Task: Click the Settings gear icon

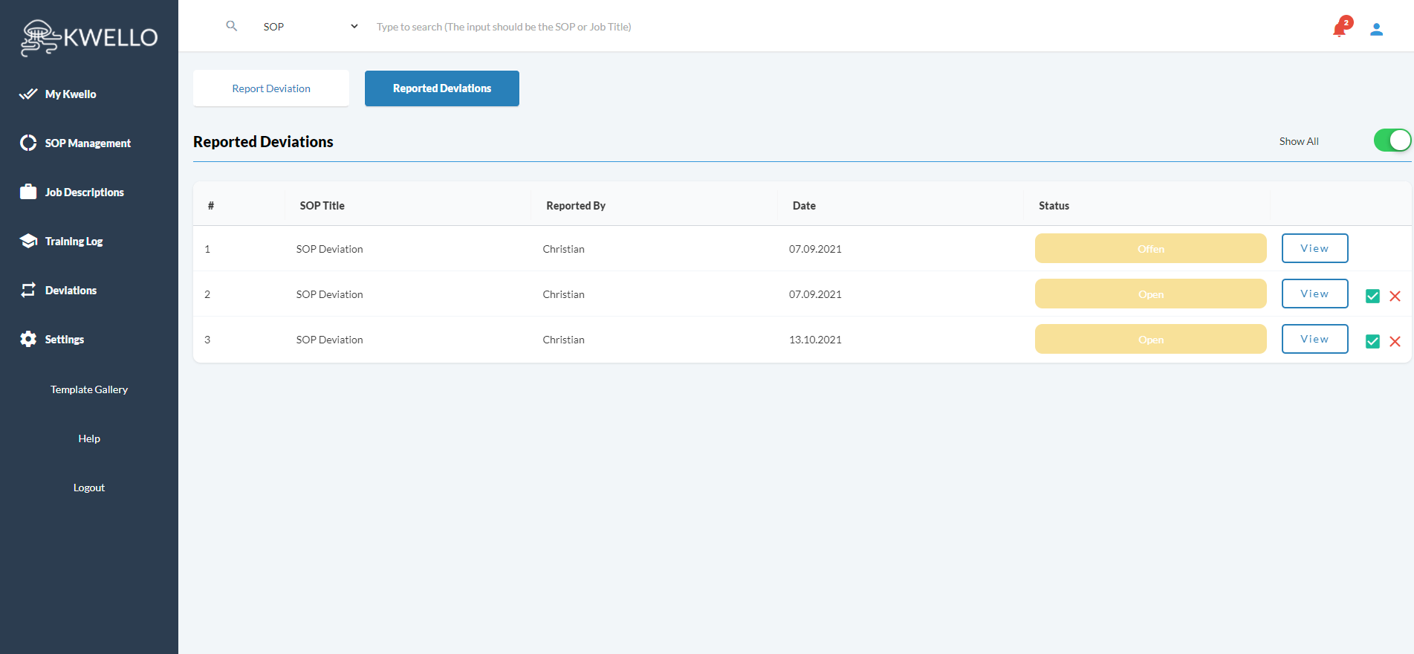Action: point(28,339)
